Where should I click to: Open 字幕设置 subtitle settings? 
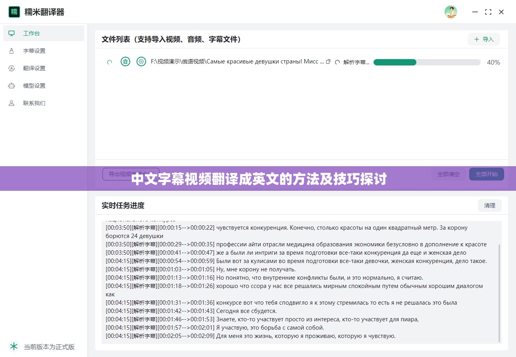tap(44, 51)
